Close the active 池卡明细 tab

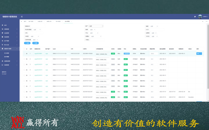tap(71, 21)
